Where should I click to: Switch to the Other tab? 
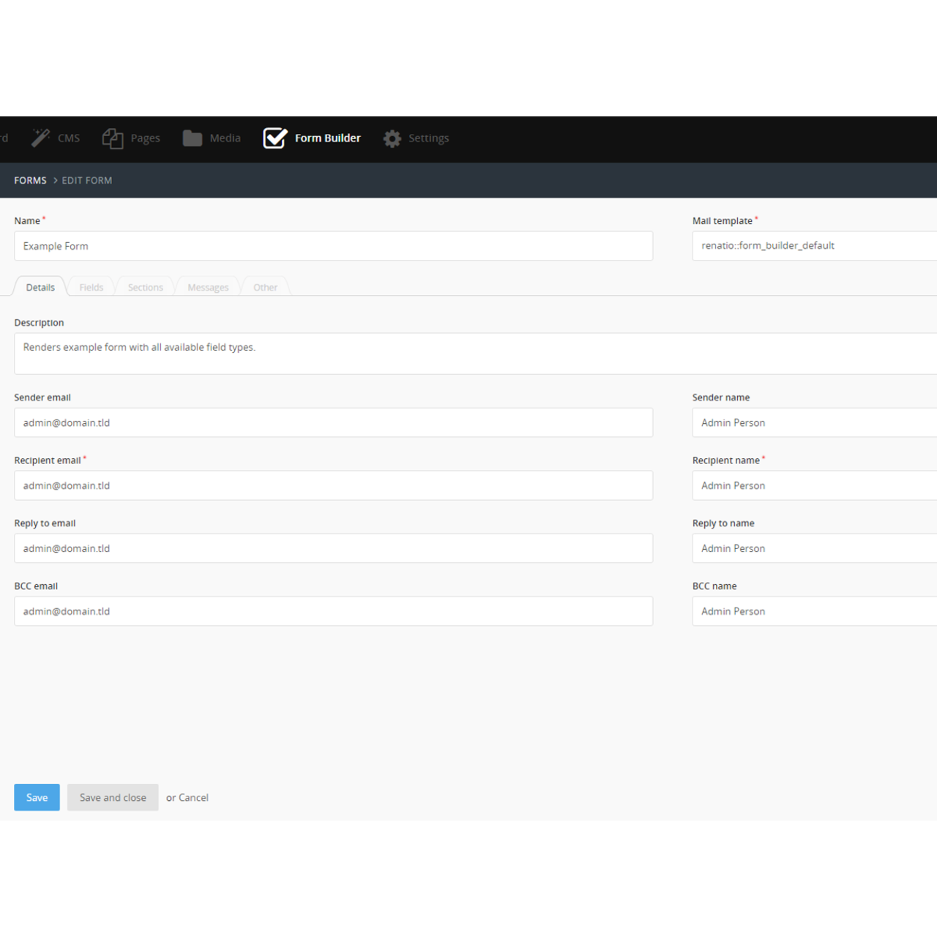(265, 287)
